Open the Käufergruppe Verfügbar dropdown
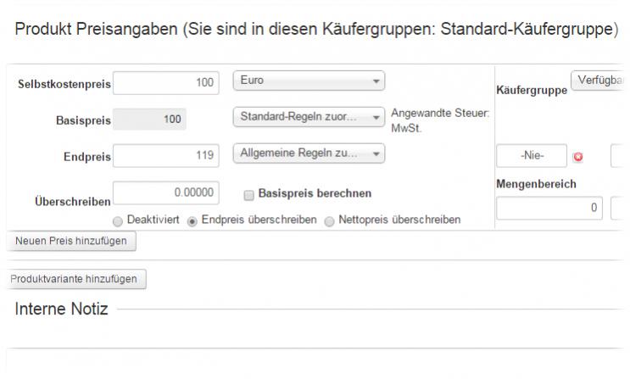630x379 pixels. [600, 81]
